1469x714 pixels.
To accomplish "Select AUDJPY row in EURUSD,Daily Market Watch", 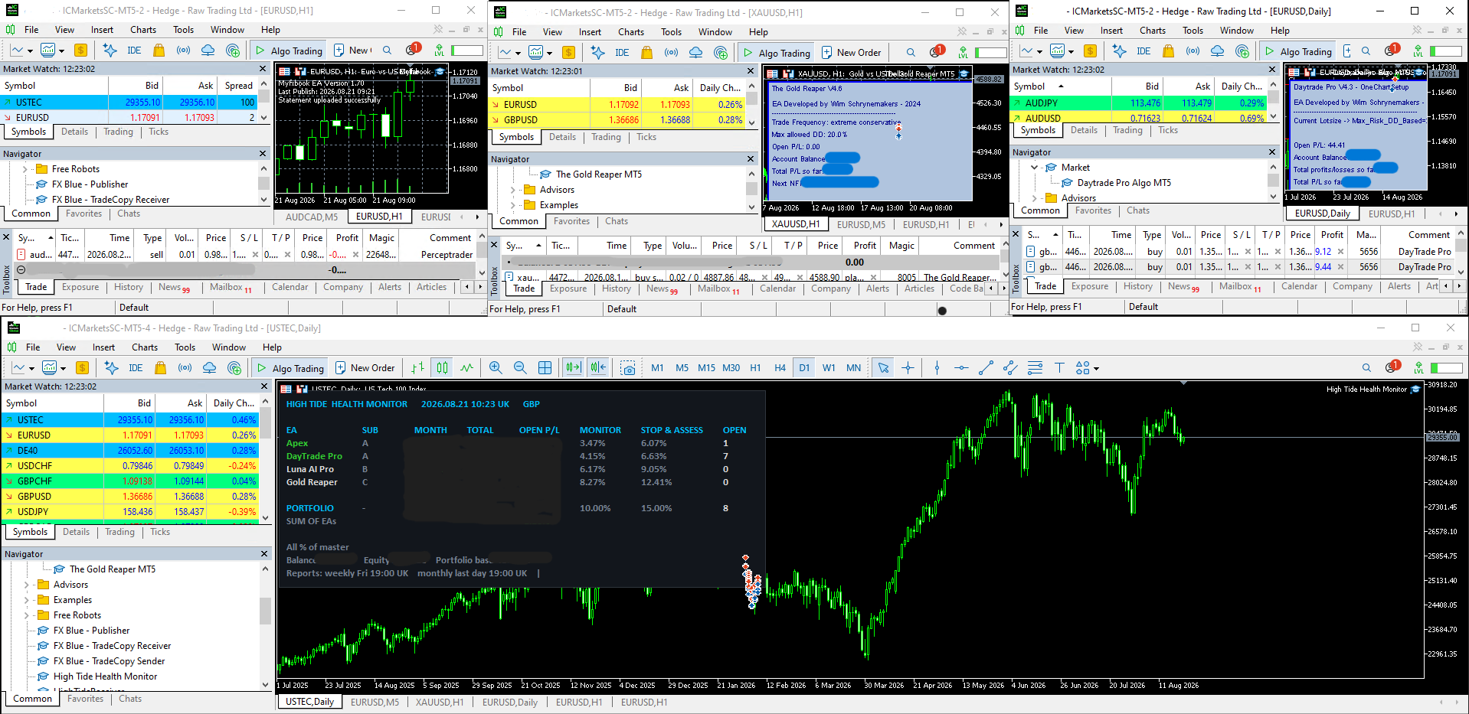I will [x=1138, y=103].
